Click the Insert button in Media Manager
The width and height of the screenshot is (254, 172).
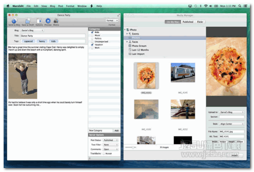[x=235, y=155]
